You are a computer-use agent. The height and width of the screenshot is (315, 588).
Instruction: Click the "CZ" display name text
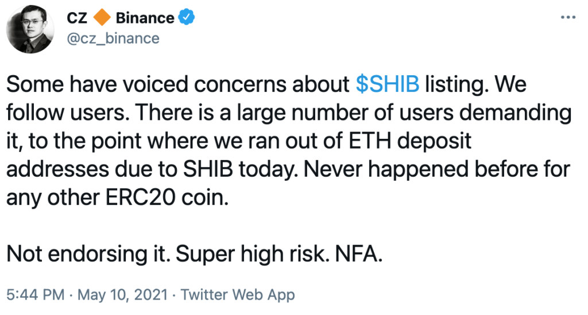78,18
